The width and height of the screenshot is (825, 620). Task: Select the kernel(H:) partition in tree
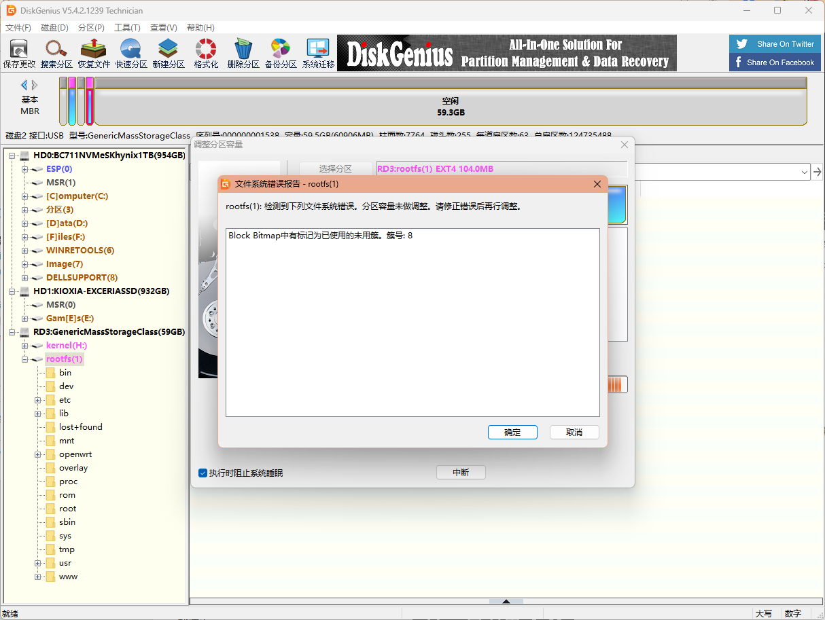(x=67, y=346)
